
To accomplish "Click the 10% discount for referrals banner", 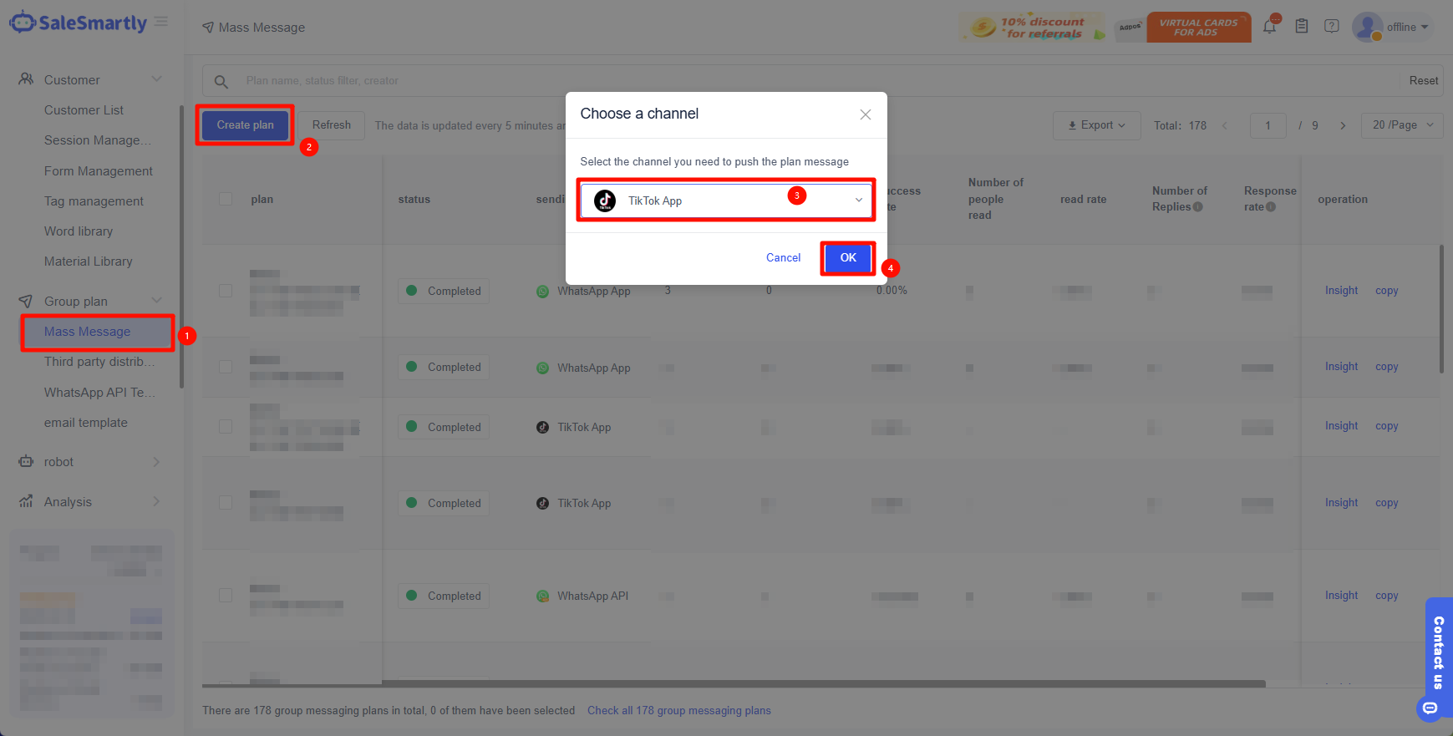I will [1032, 28].
